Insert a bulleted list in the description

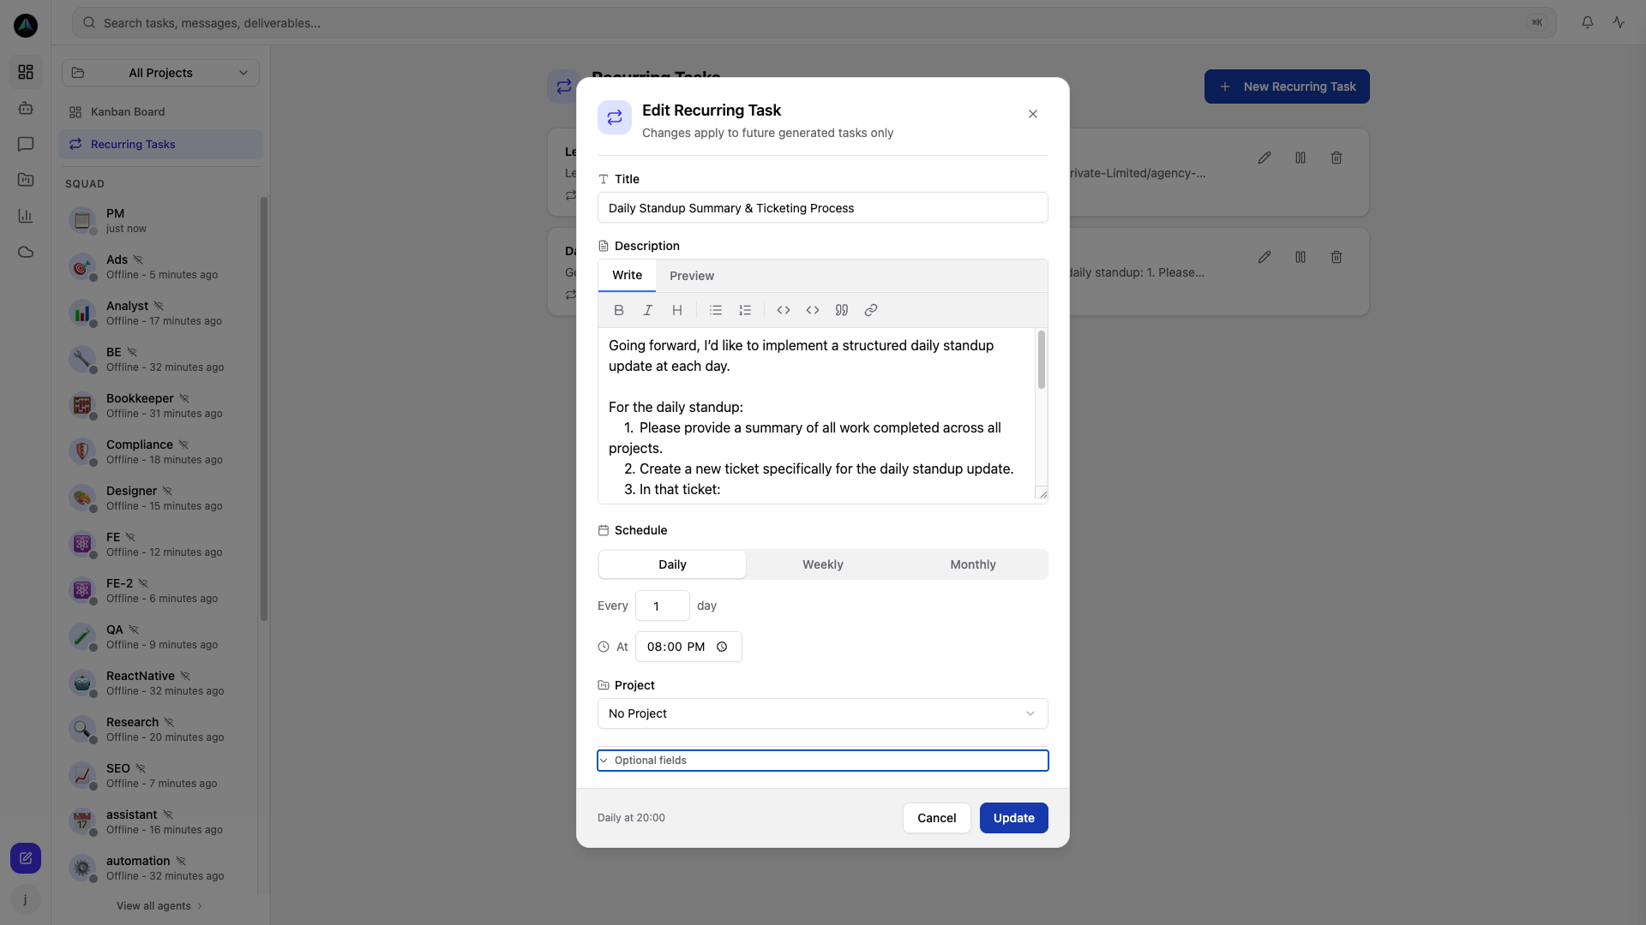click(717, 310)
